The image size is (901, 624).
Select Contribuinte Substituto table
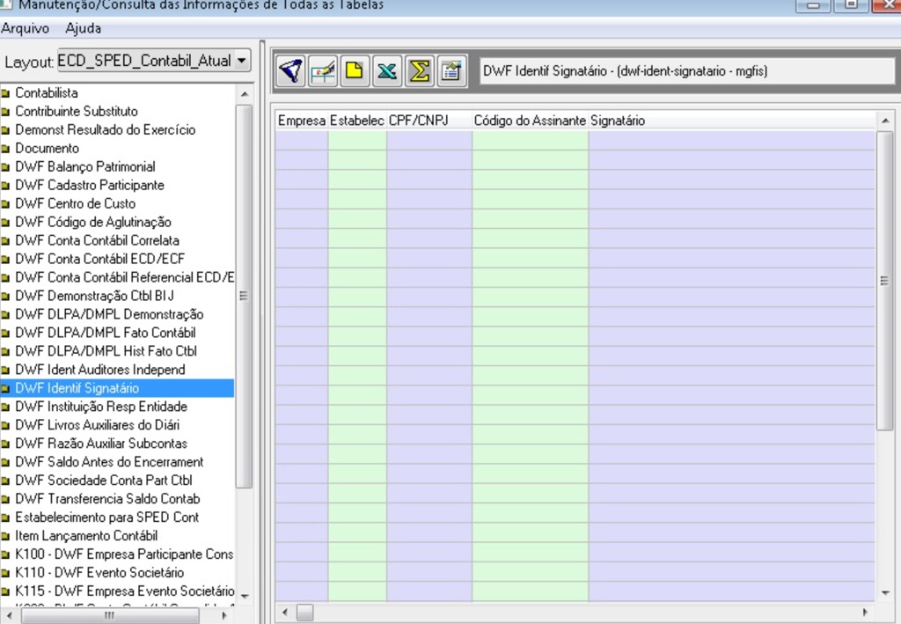77,112
